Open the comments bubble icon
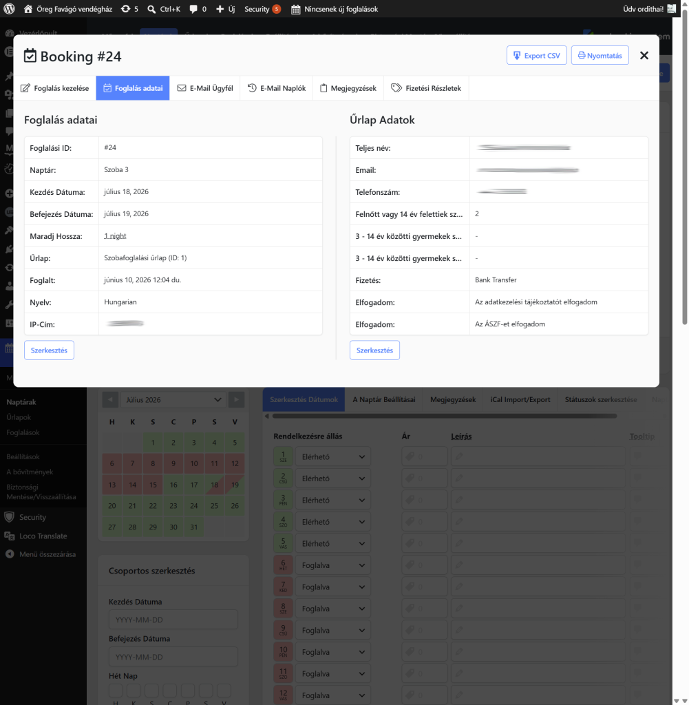 (x=193, y=9)
